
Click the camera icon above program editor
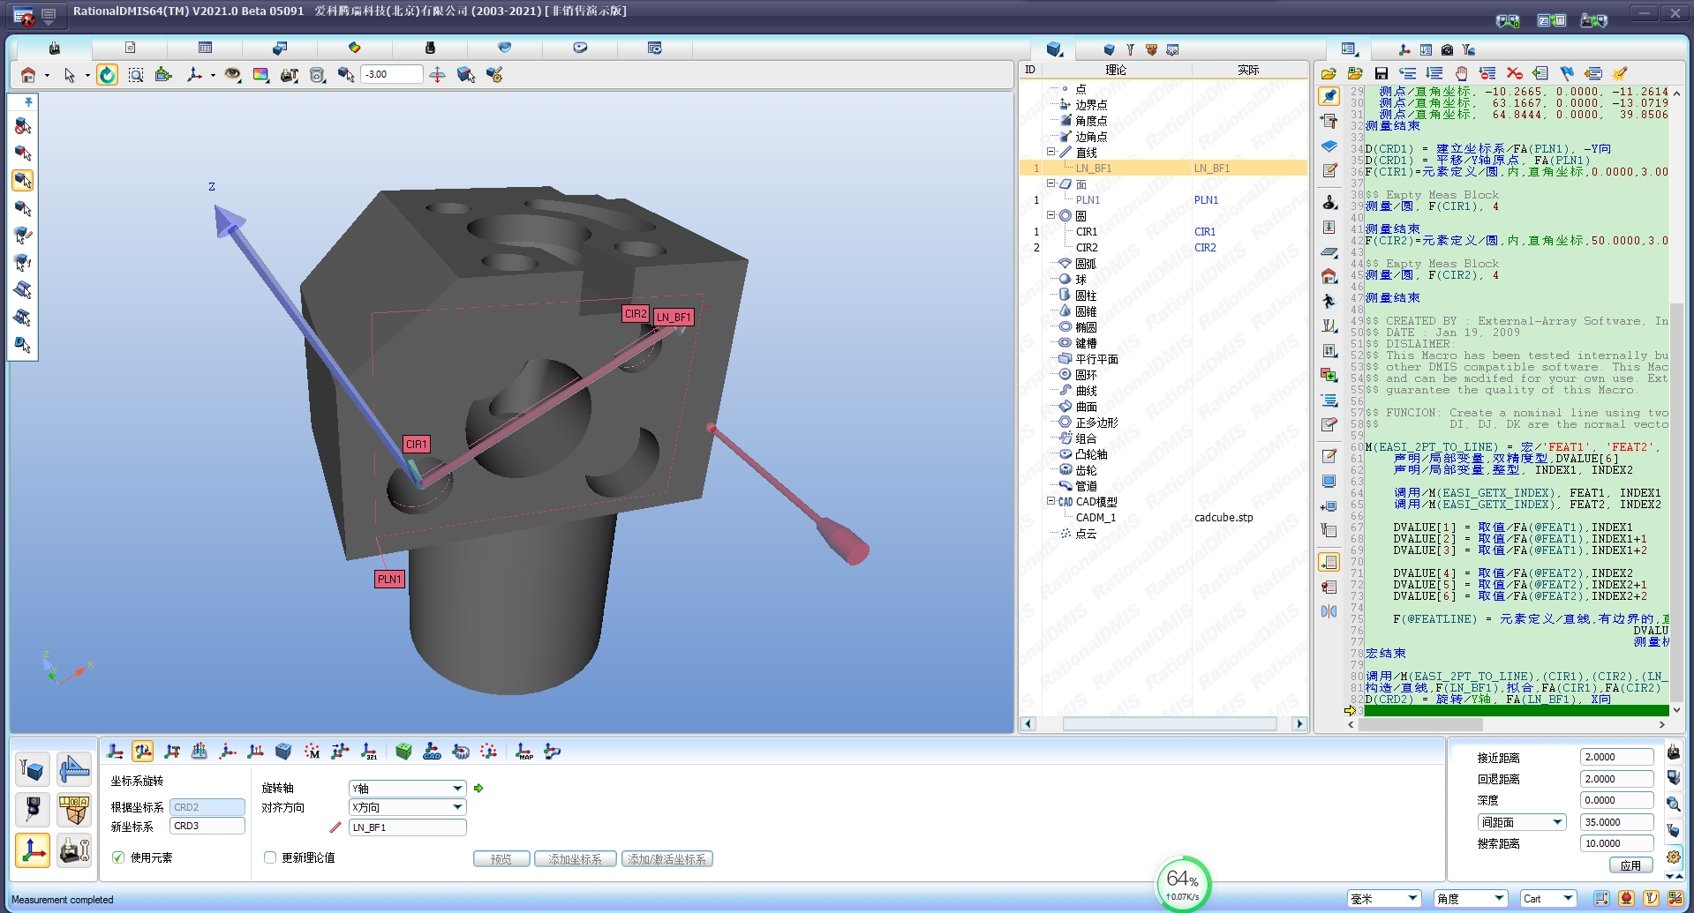pyautogui.click(x=1447, y=49)
